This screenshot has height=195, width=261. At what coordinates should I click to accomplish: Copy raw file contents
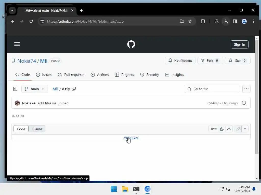pos(222,129)
